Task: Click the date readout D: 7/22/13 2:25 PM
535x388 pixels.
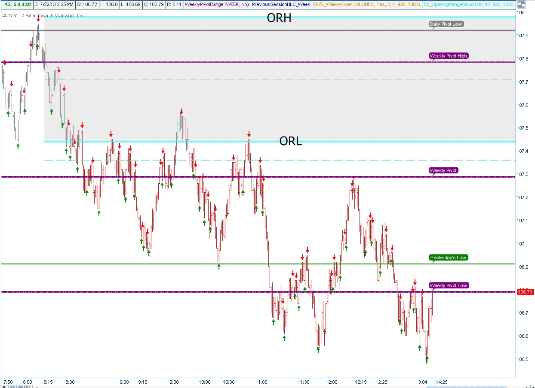Action: pos(54,5)
